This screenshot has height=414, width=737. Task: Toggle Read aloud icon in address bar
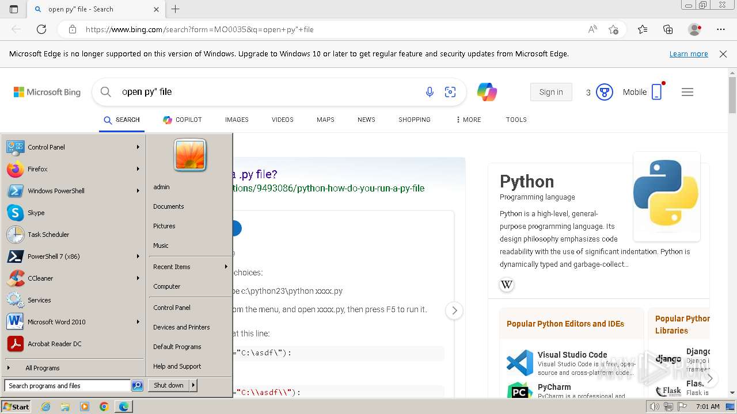pos(592,29)
